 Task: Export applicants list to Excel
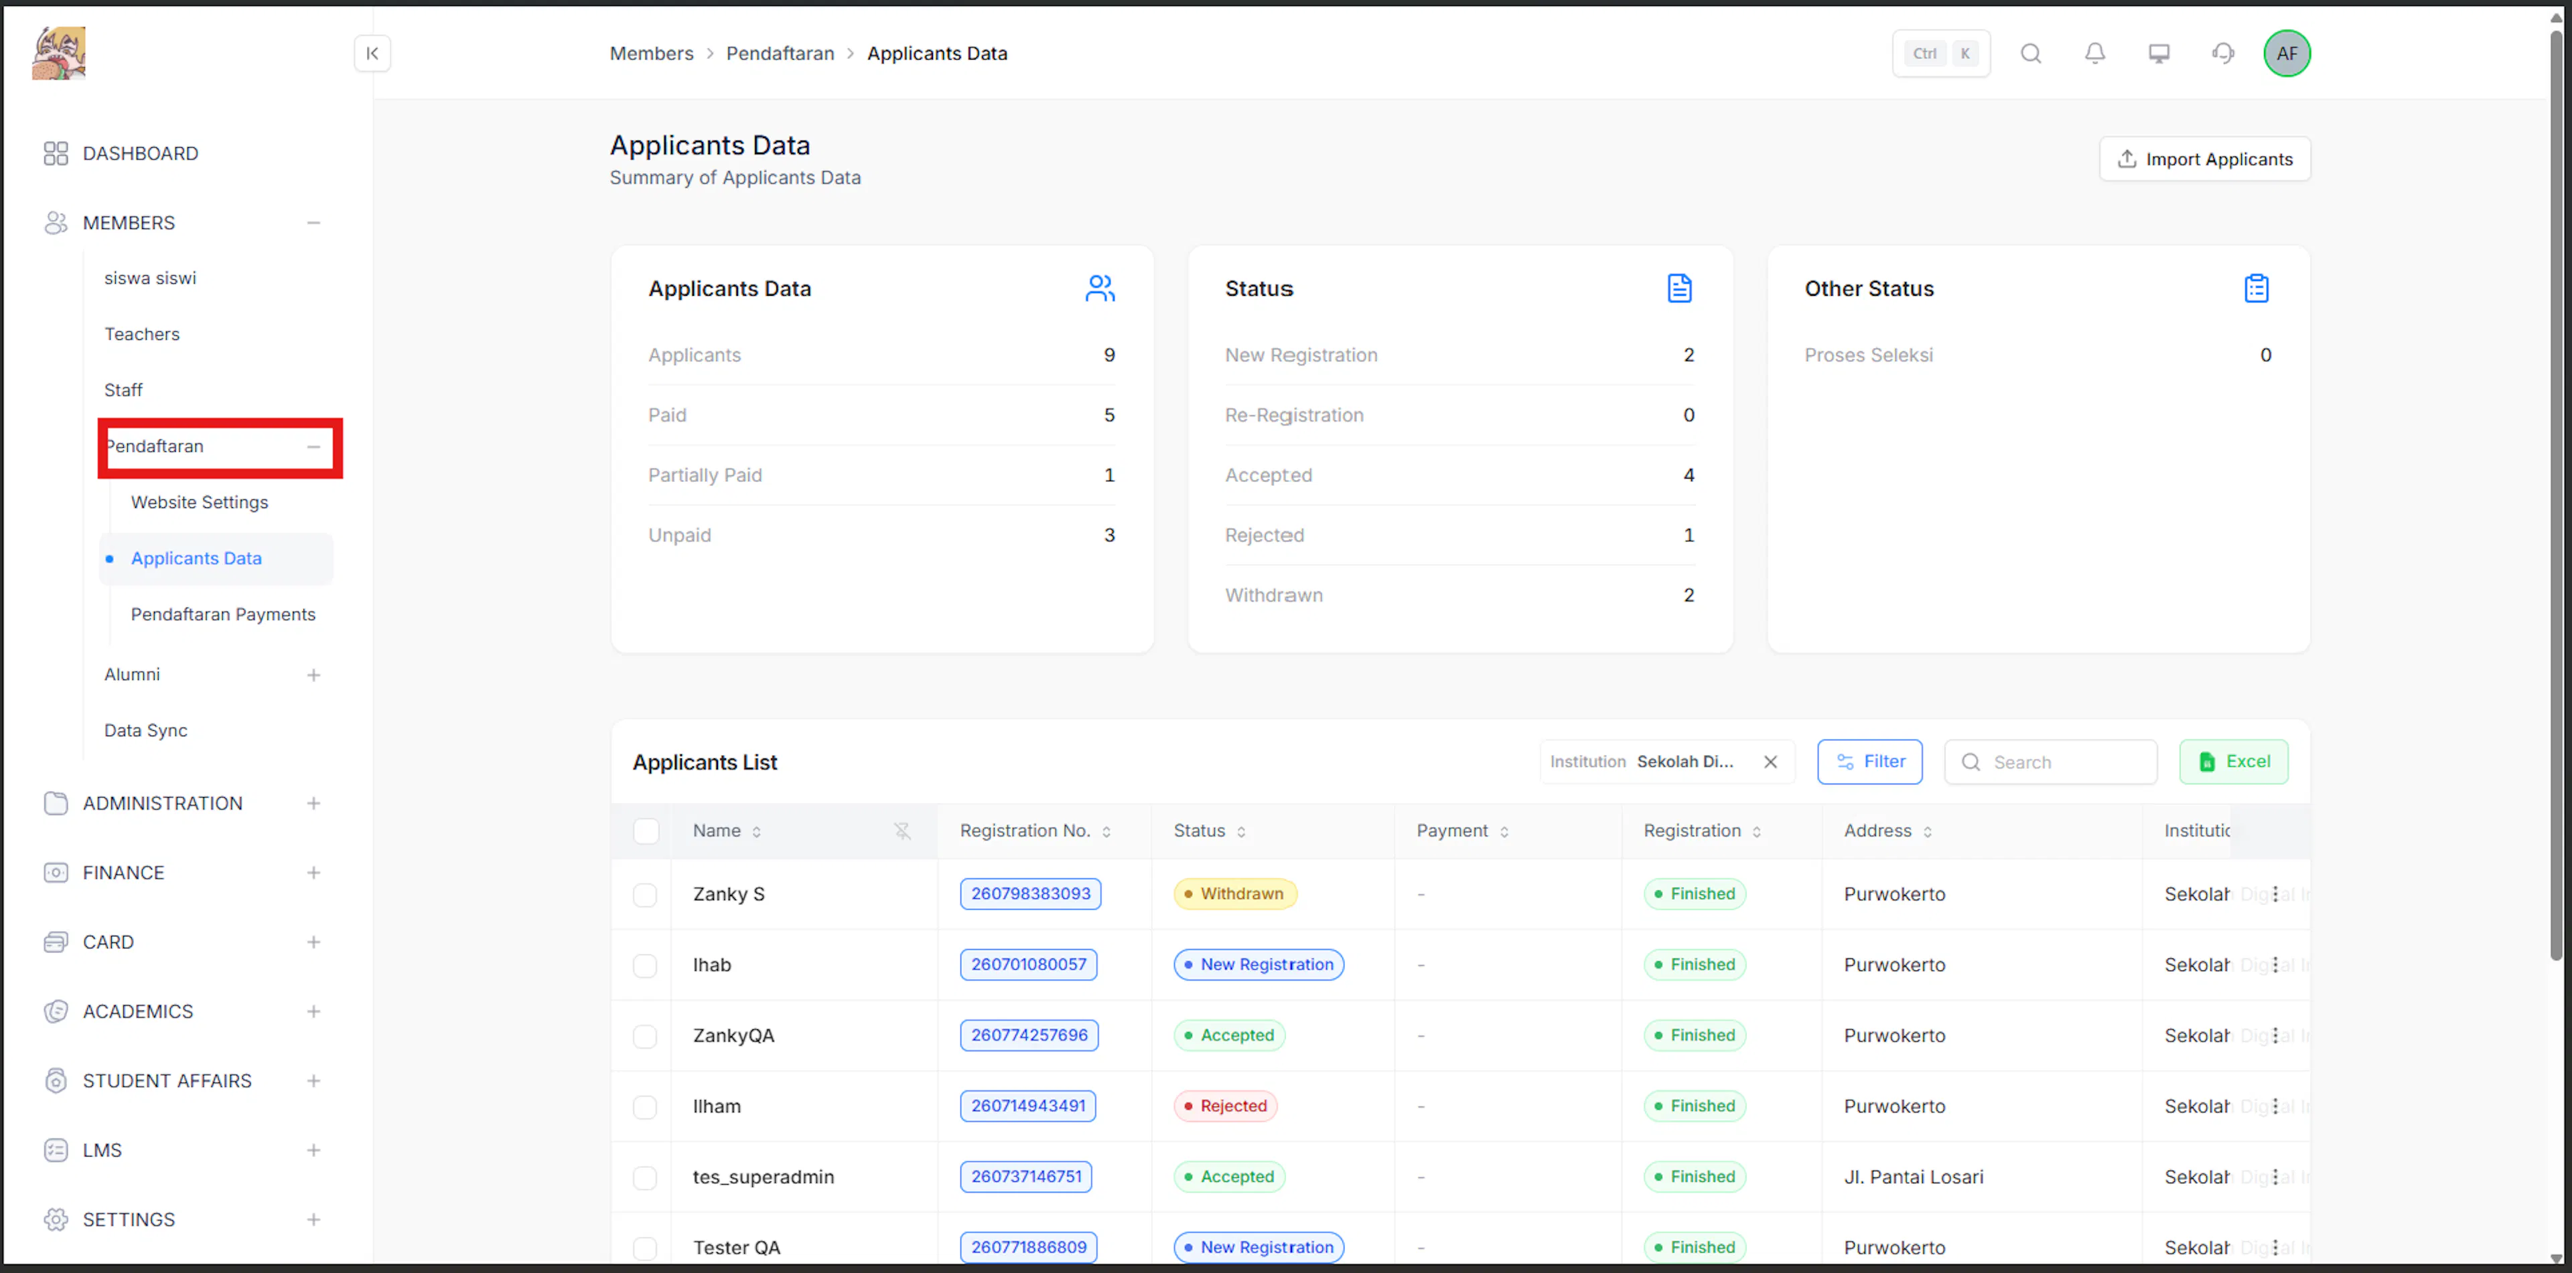tap(2234, 762)
